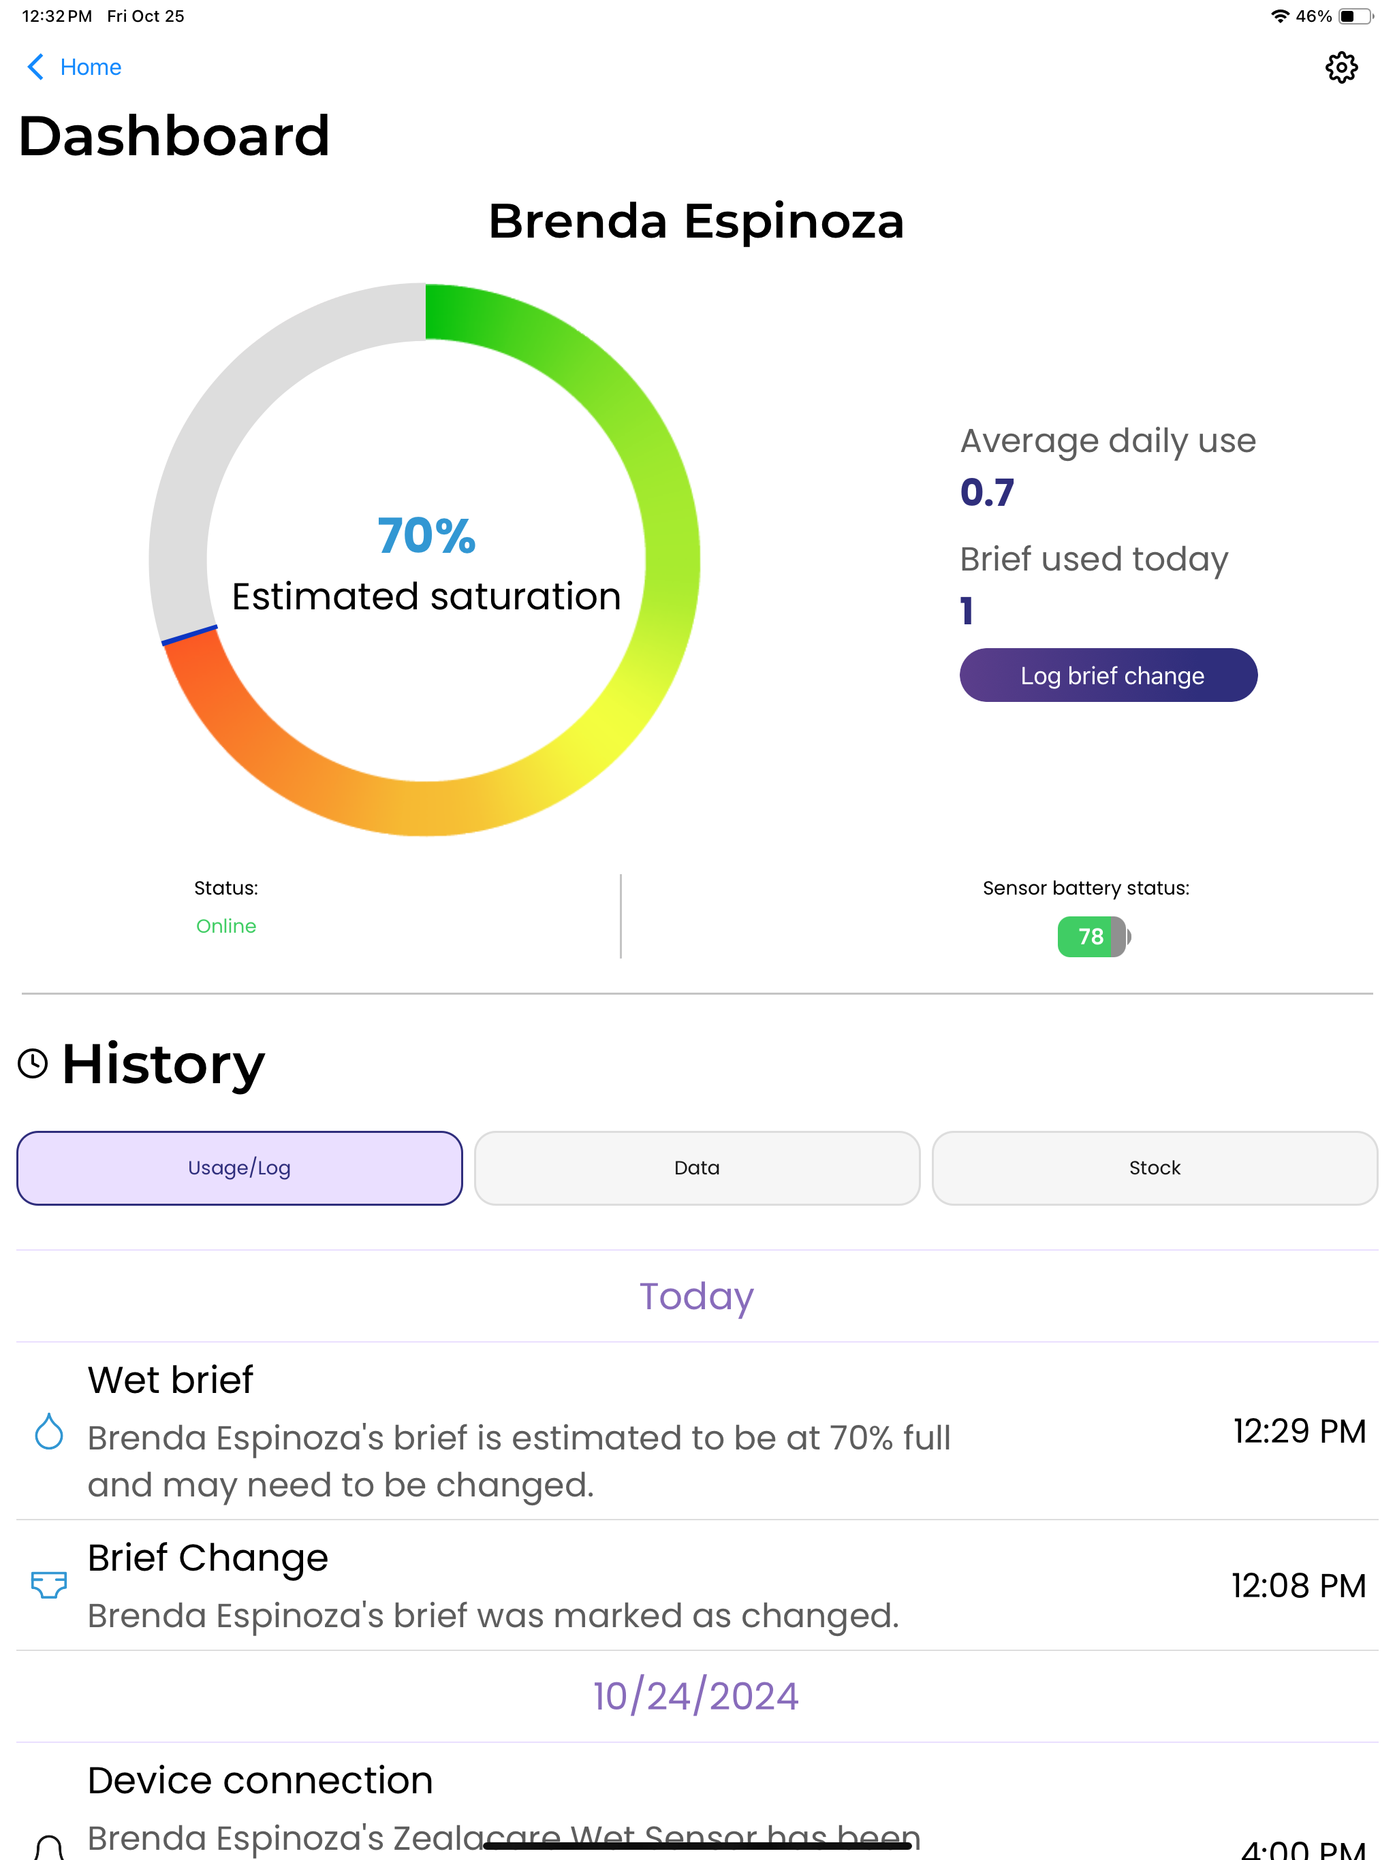Go back via the Home link
The width and height of the screenshot is (1395, 1860).
coord(91,67)
